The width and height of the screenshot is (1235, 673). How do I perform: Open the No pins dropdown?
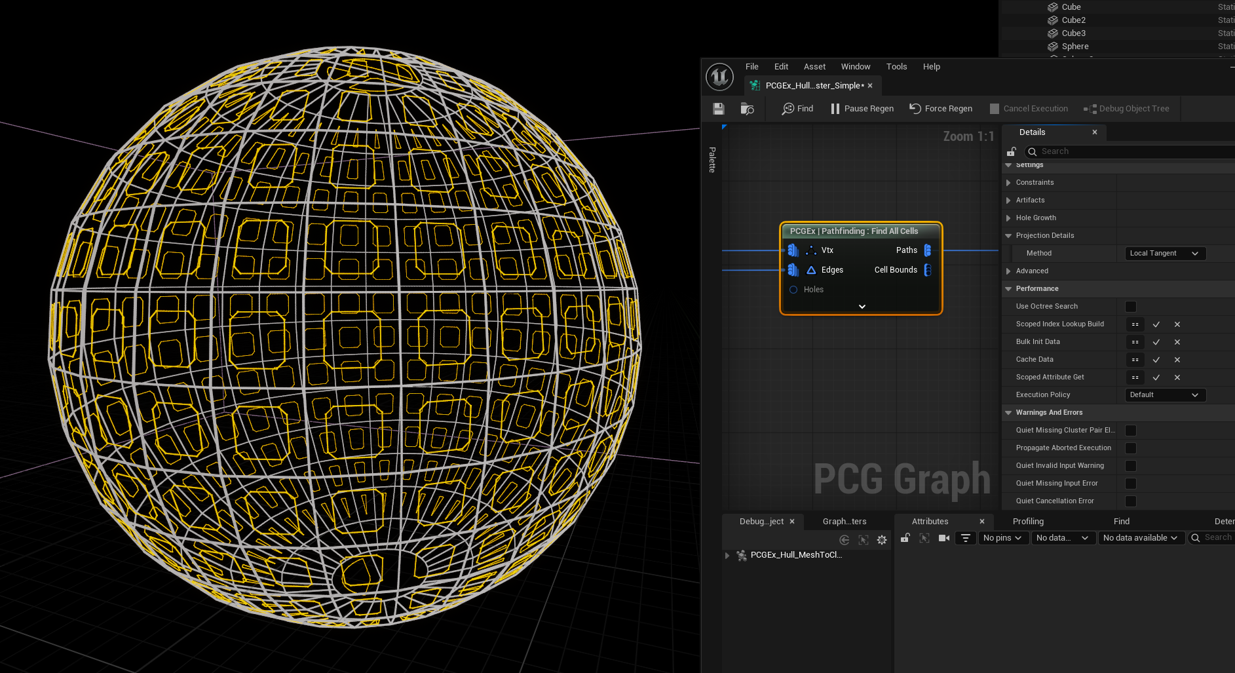1002,538
